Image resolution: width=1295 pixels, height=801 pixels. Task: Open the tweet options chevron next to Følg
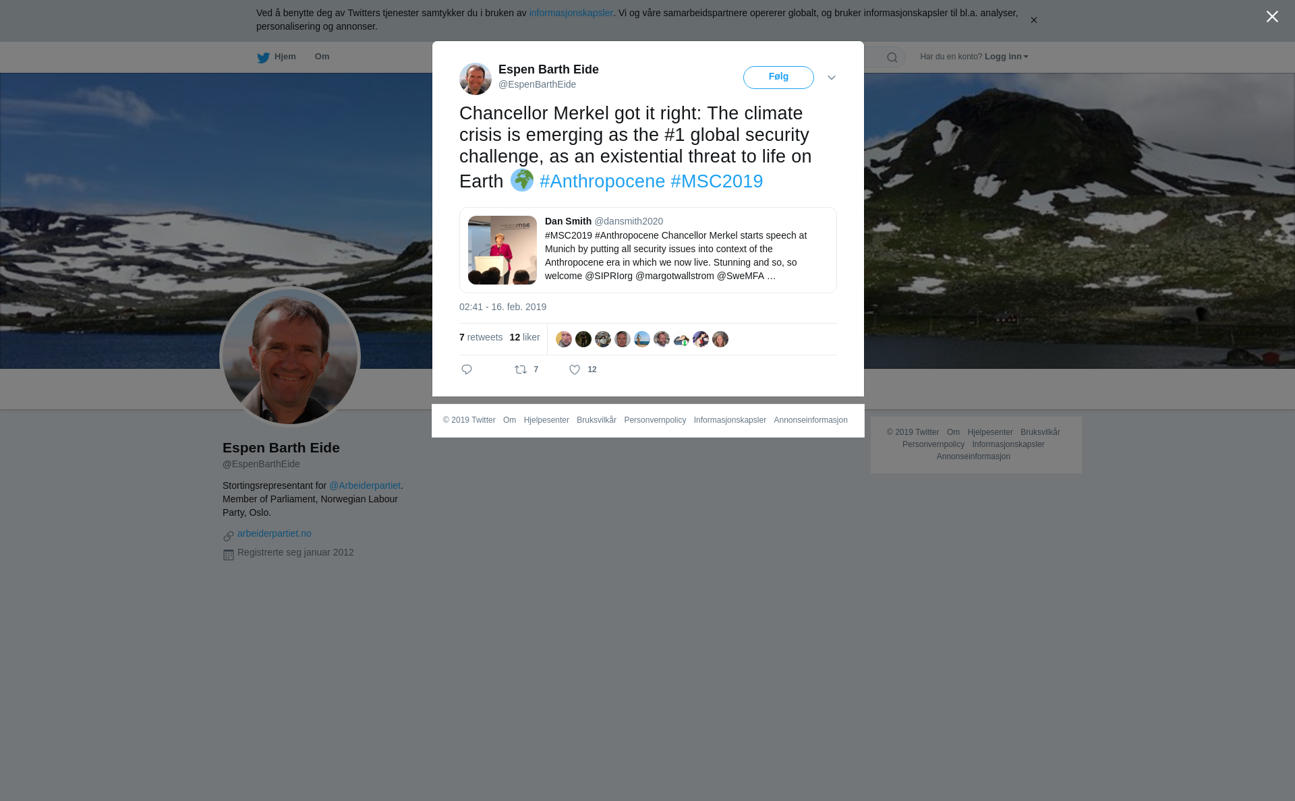[x=832, y=78]
